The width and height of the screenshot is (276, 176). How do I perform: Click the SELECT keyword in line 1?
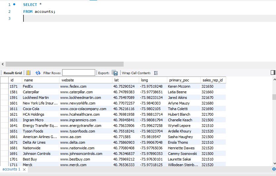coord(30,5)
